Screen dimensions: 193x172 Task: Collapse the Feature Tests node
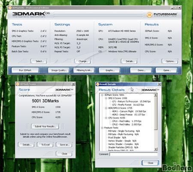click(102, 128)
